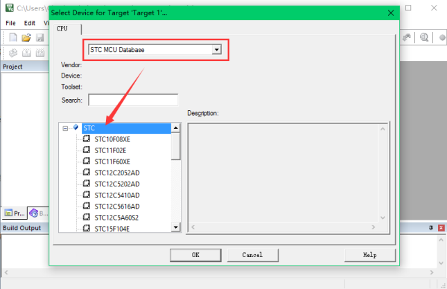Click the Build Output scroll-right arrow
This screenshot has height=289, width=447.
(432, 272)
